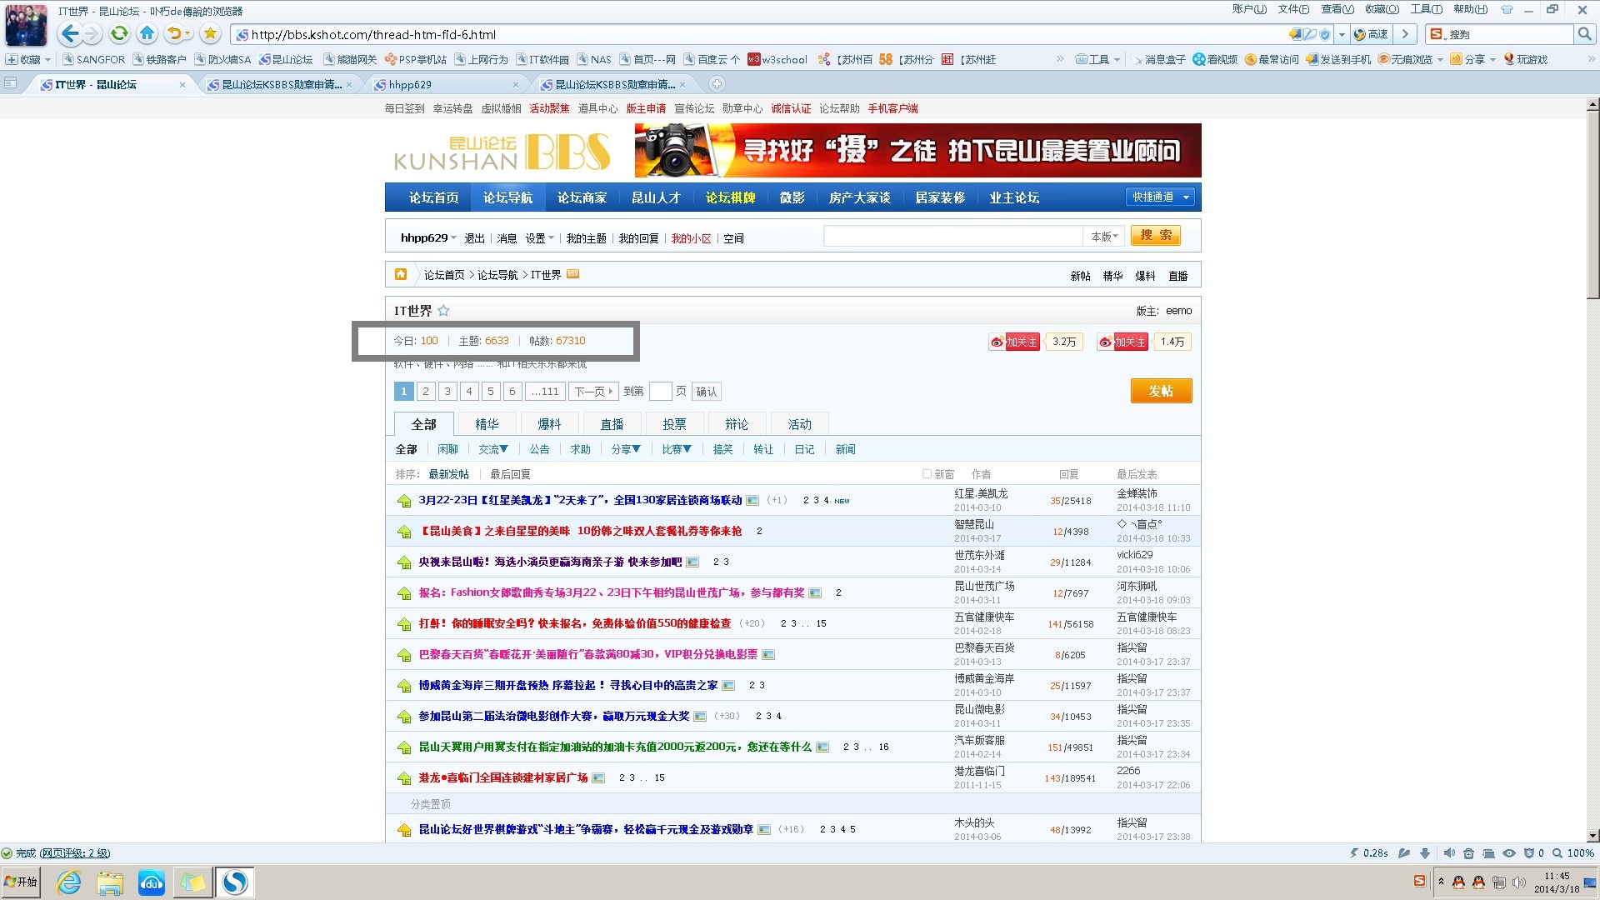1600x900 pixels.
Task: Click the download arrow in status bar
Action: (1425, 853)
